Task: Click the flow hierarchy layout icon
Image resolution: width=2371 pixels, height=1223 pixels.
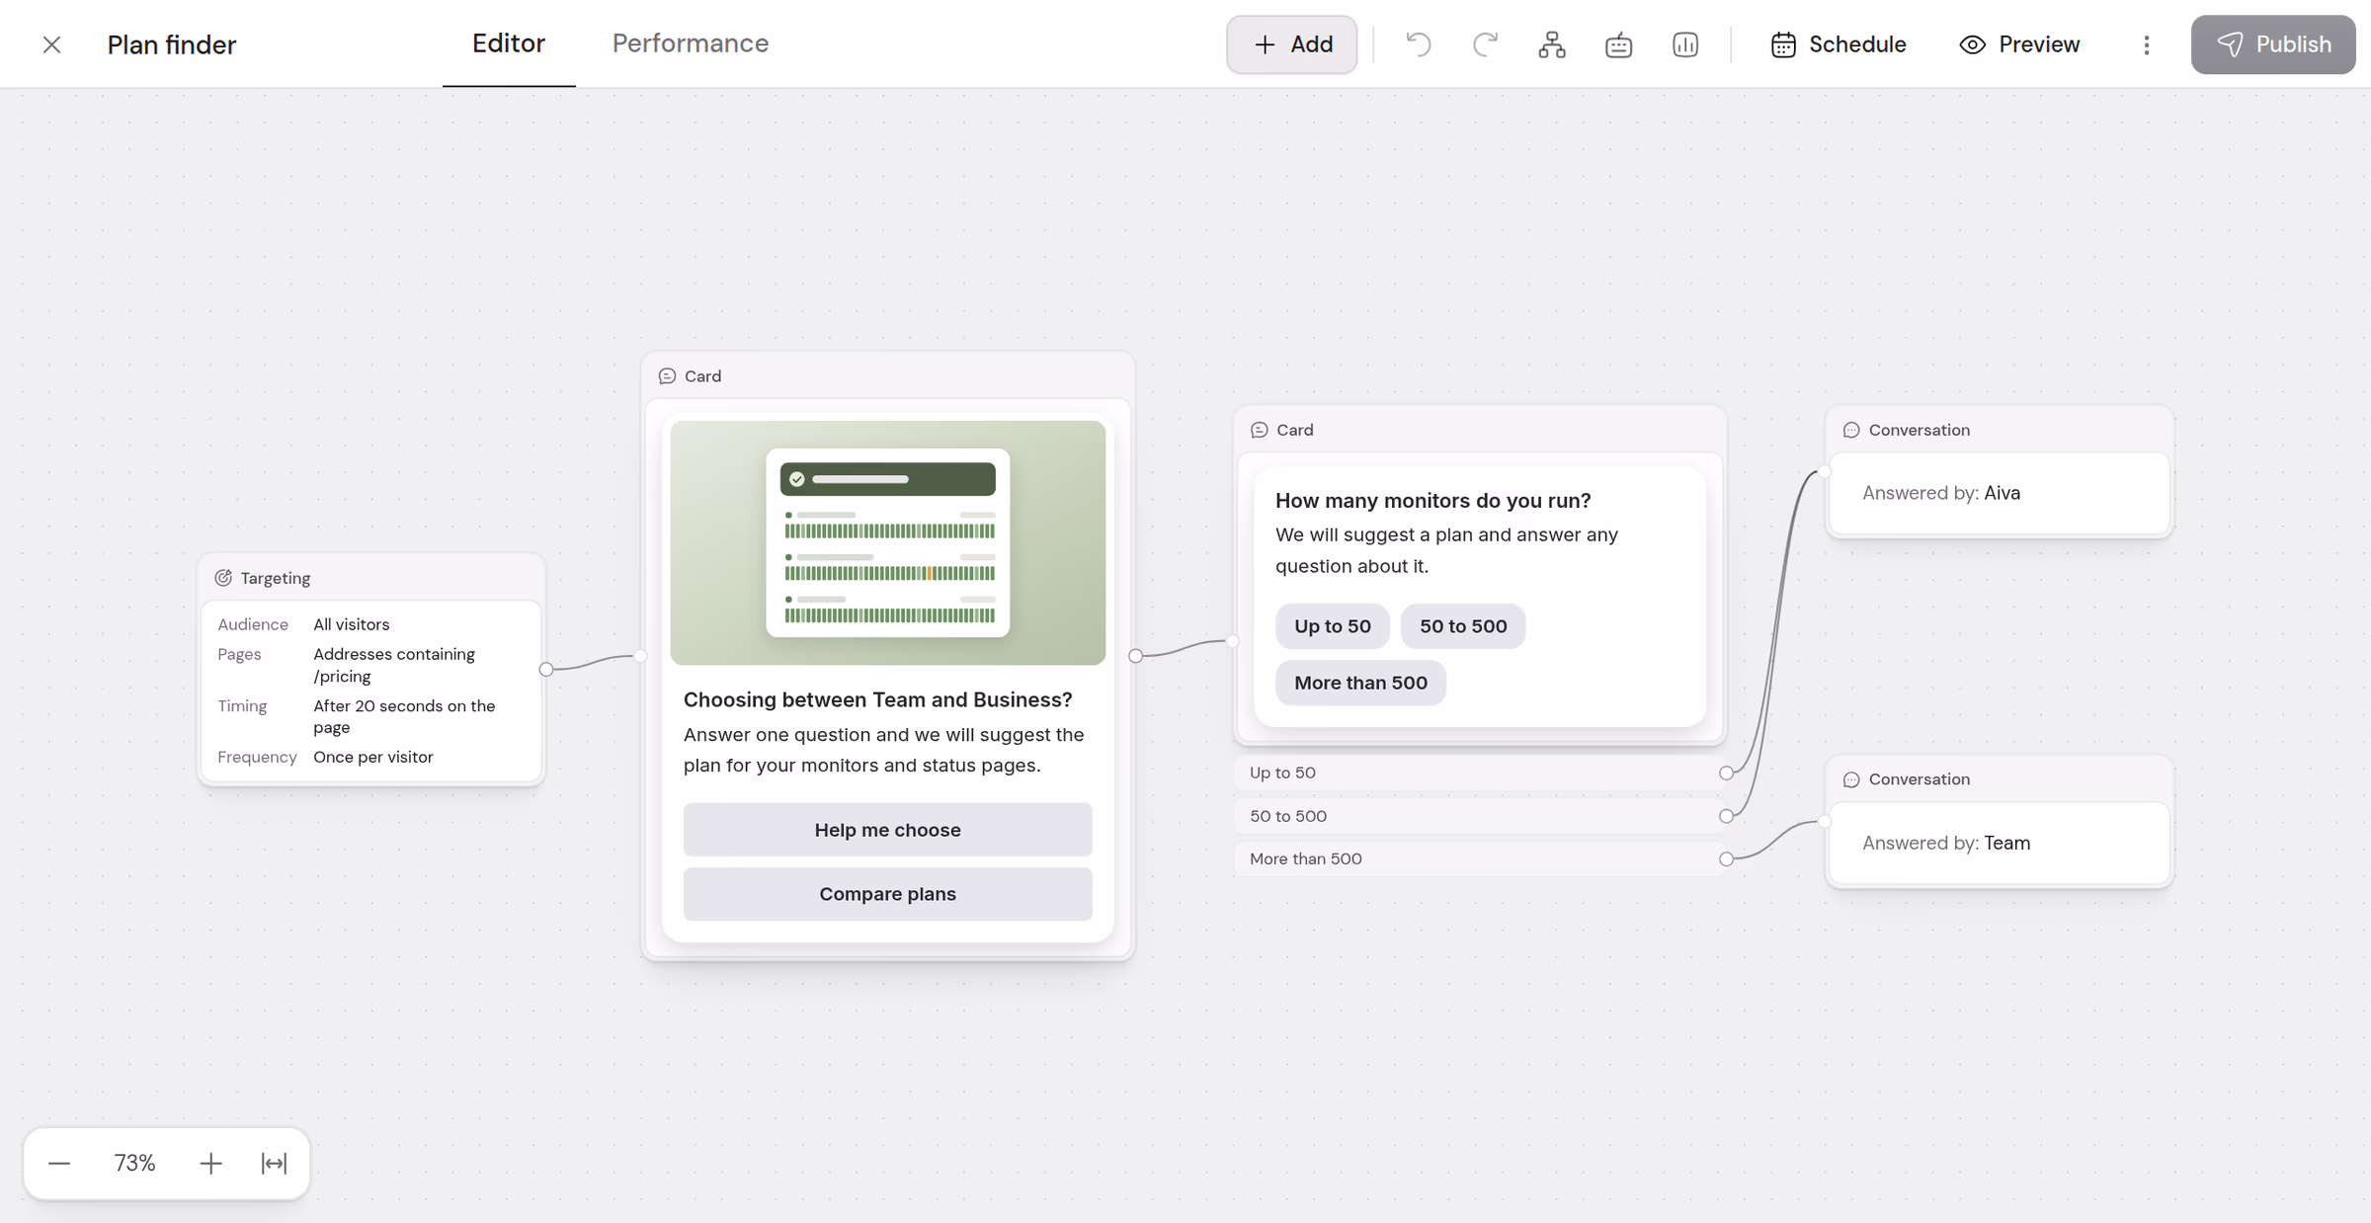Action: pyautogui.click(x=1552, y=44)
